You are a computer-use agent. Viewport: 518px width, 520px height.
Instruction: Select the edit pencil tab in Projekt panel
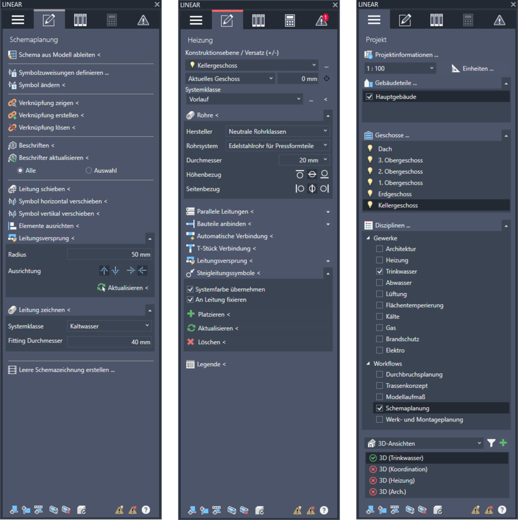click(405, 20)
